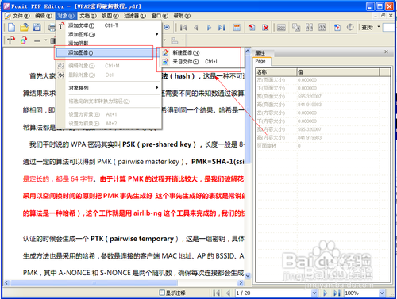Toggle the 显示注释 checkbox
The height and width of the screenshot is (299, 397).
162,293
